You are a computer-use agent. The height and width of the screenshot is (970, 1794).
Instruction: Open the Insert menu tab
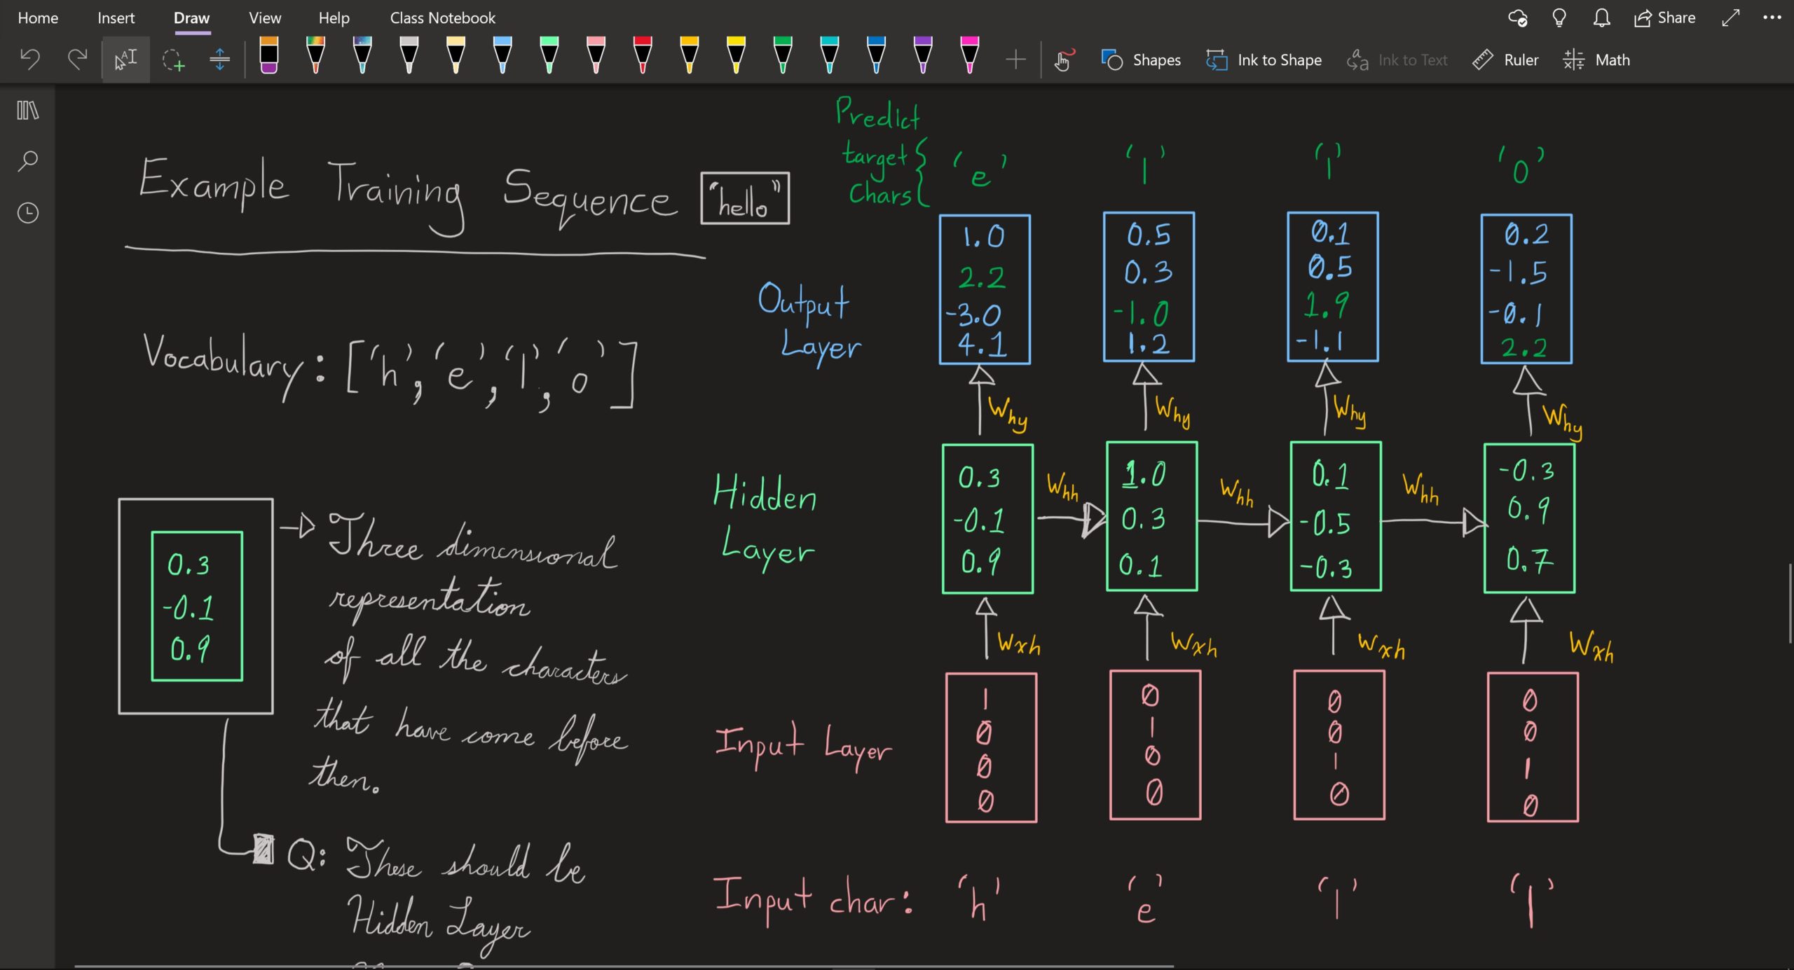(x=116, y=17)
